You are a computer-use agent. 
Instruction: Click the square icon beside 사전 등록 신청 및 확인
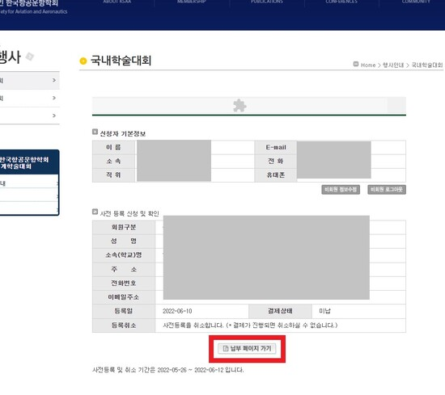95,212
